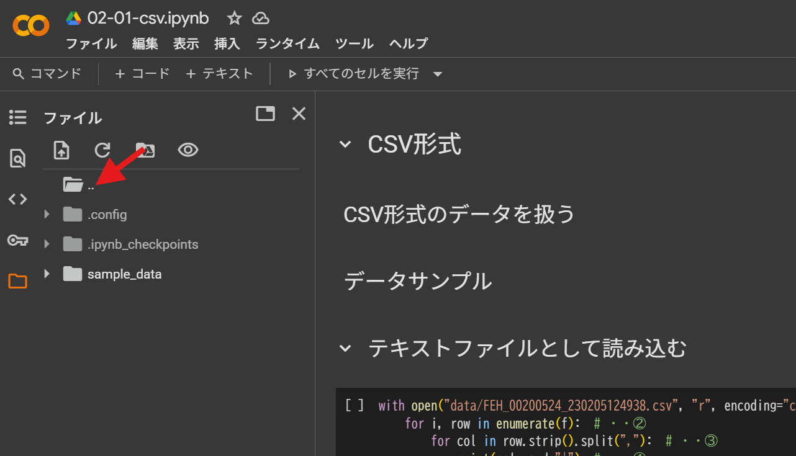Open the ファイル menu
Image resolution: width=796 pixels, height=456 pixels.
91,43
